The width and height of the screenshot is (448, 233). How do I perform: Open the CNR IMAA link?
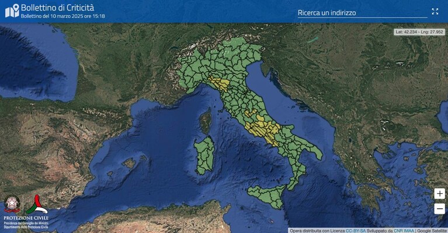(x=404, y=231)
